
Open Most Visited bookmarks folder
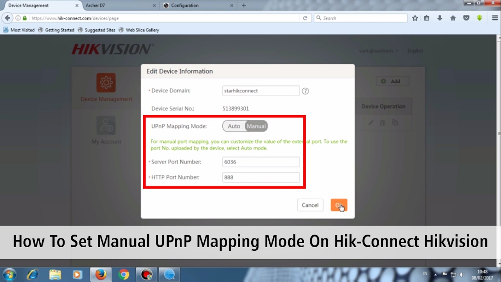[19, 30]
